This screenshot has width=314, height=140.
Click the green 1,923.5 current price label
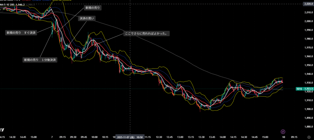coord(308,89)
